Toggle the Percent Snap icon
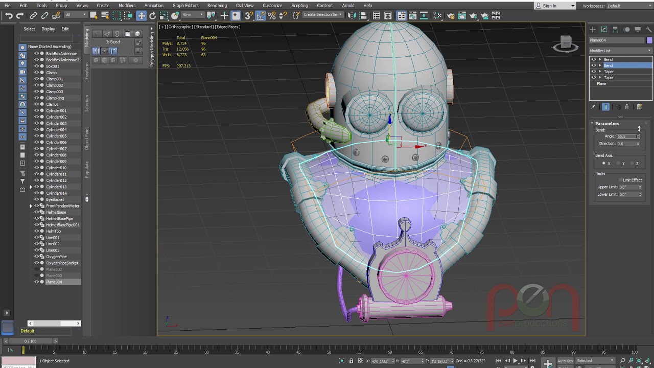 click(x=272, y=15)
